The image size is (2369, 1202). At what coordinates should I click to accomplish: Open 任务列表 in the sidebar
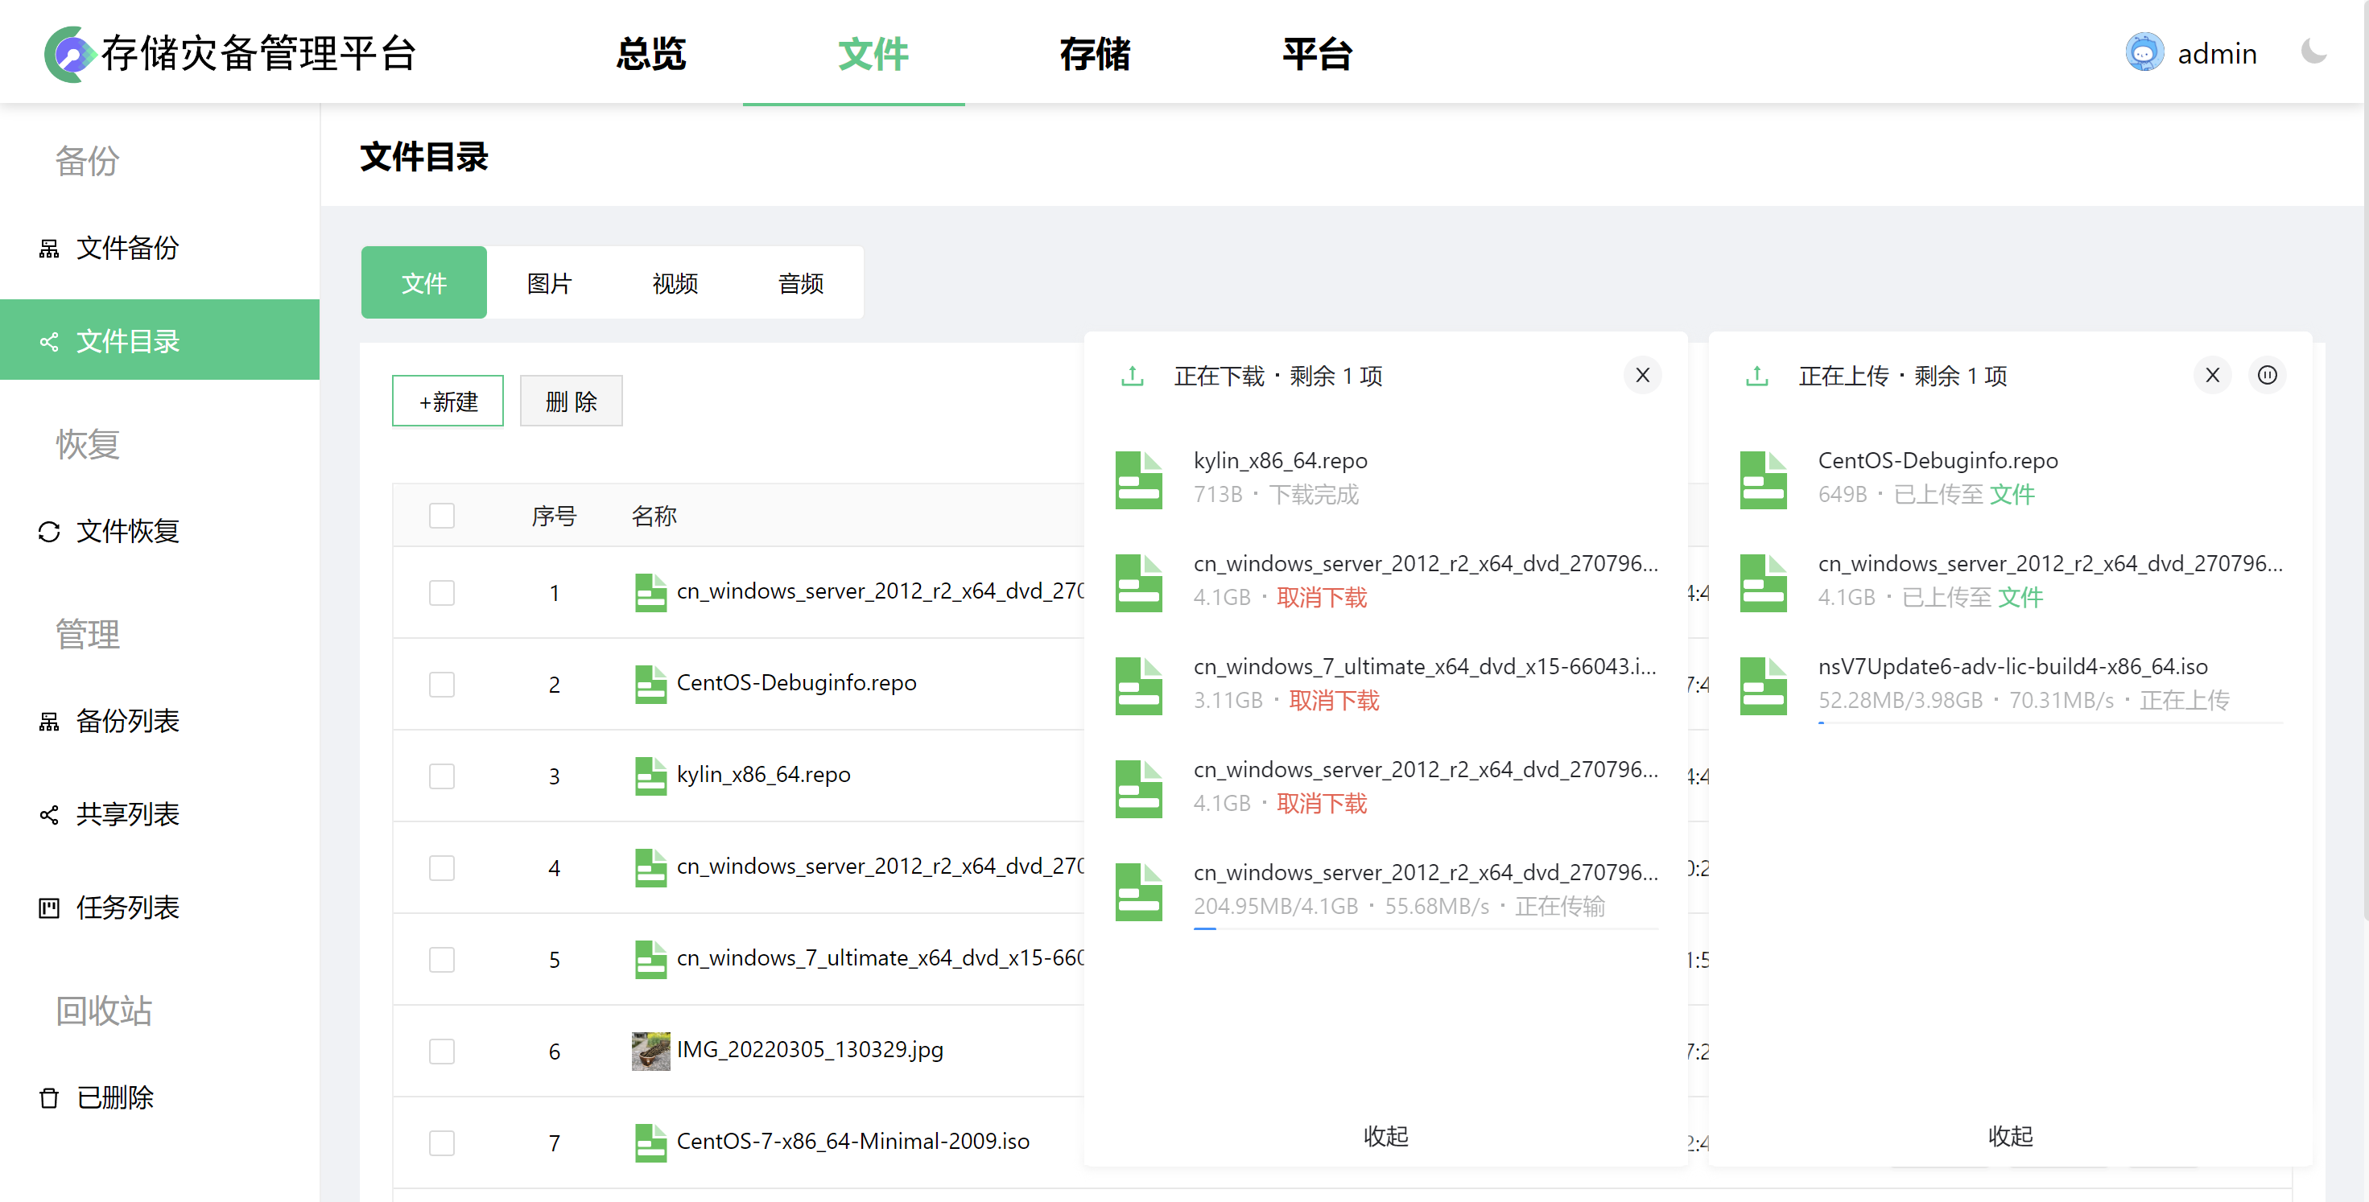(127, 907)
